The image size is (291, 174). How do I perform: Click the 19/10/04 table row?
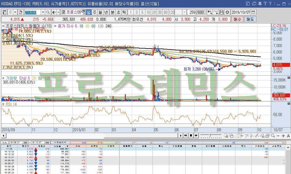[143, 152]
